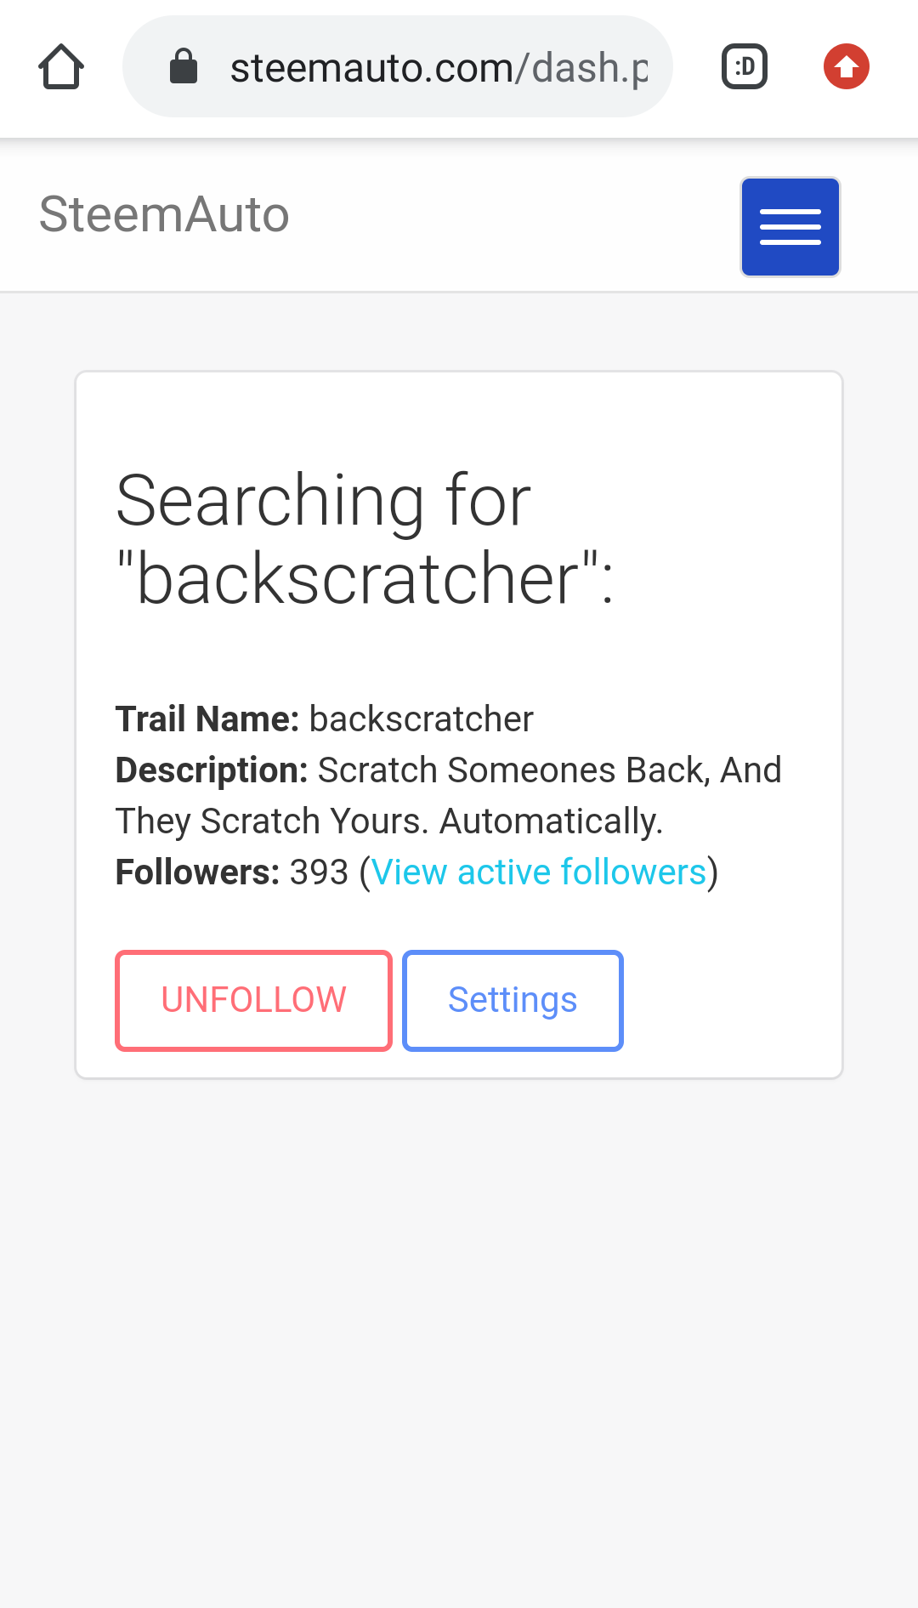View site security info via the lock icon
Screen dimensions: 918x1608
click(183, 66)
